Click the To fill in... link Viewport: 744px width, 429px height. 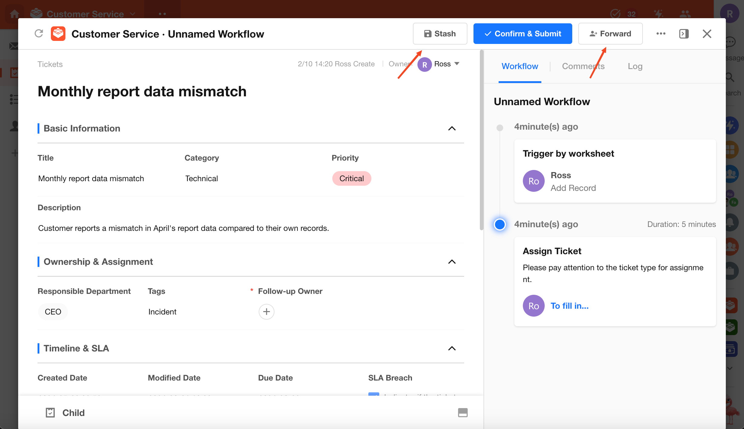click(570, 306)
